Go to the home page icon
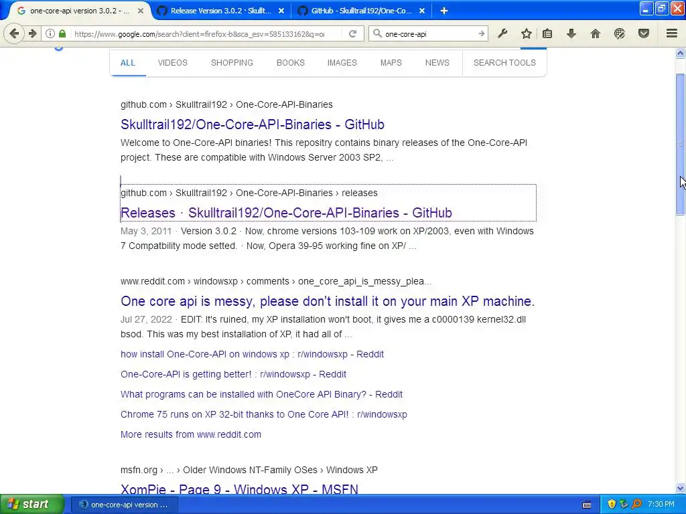 pos(595,33)
